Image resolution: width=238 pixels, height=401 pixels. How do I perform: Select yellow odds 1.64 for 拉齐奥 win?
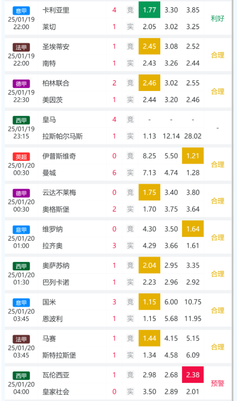click(193, 229)
